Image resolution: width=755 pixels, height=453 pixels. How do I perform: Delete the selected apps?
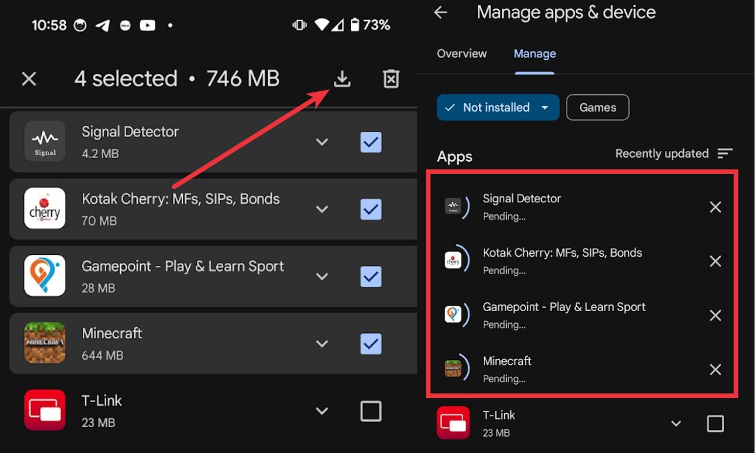point(391,79)
